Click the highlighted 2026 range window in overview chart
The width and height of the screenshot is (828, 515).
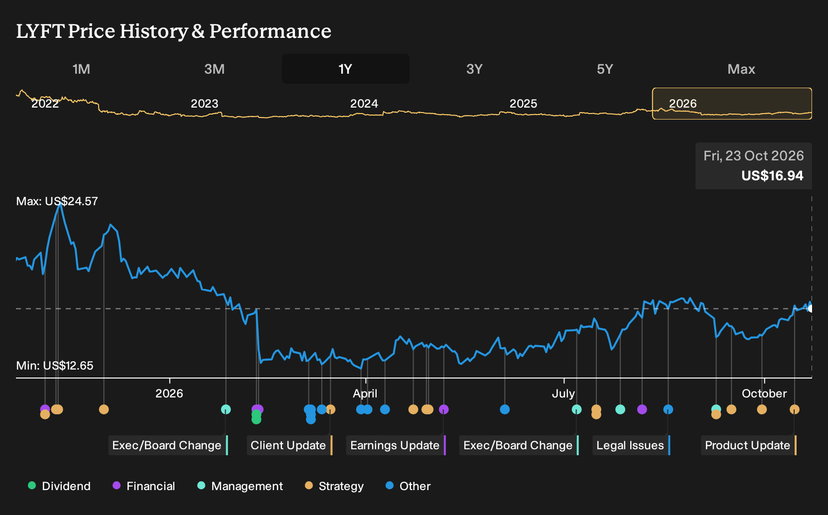point(732,104)
